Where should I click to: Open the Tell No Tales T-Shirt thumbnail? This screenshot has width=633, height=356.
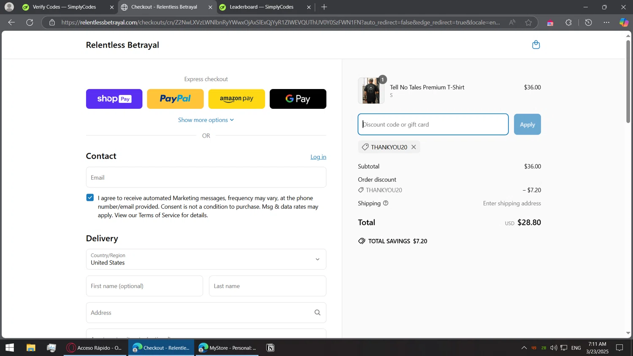pyautogui.click(x=371, y=90)
